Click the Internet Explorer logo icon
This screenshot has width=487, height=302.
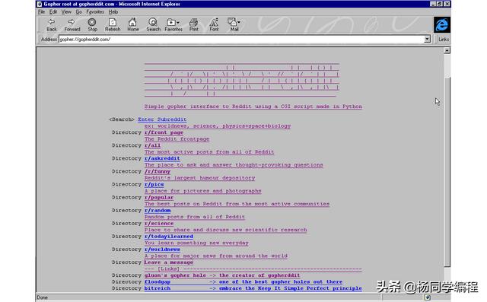pos(441,25)
